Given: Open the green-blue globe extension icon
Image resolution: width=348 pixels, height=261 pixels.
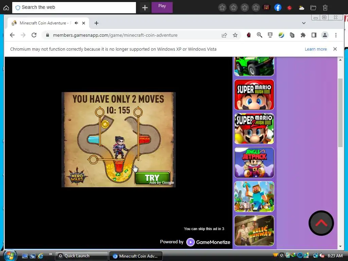Looking at the screenshot, I should coord(281,35).
